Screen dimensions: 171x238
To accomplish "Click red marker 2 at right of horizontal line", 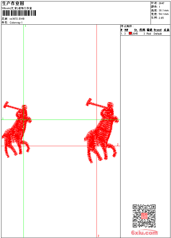I will (118, 145).
